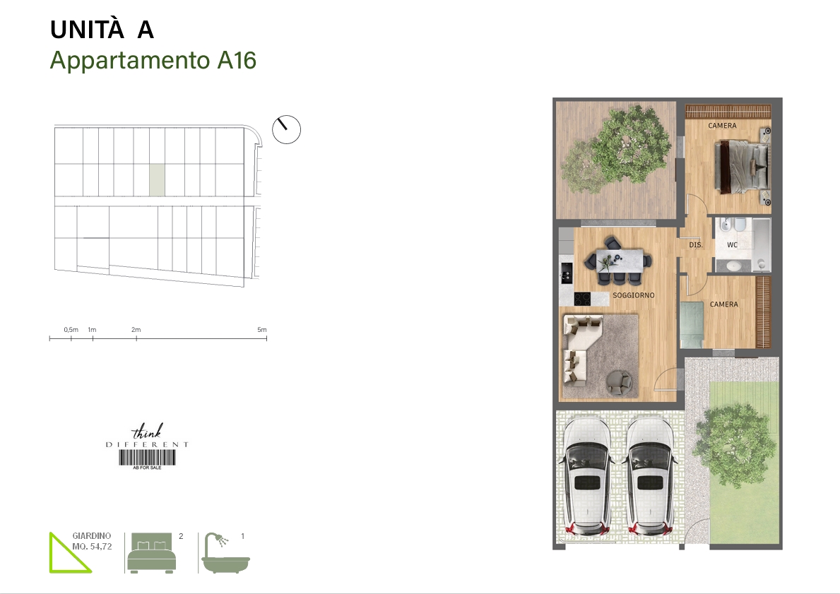Click the DIS. hallway label
The width and height of the screenshot is (840, 594).
coord(695,245)
